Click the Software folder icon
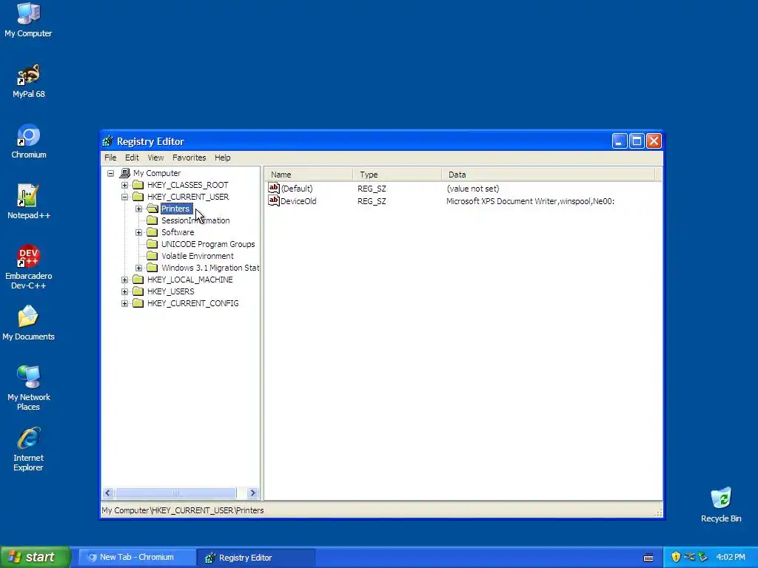Screen dimensions: 758x568 tap(152, 232)
